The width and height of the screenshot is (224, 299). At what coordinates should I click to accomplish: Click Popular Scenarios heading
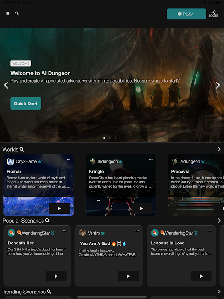click(23, 221)
